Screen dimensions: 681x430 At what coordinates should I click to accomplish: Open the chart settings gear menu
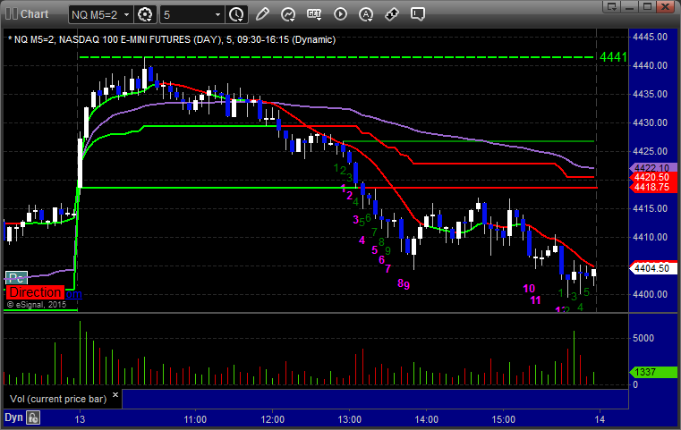(x=145, y=15)
